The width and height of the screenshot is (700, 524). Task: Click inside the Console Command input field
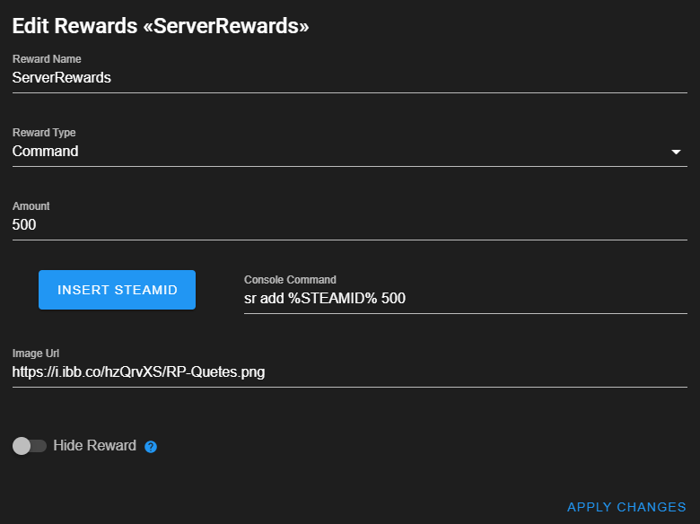(465, 299)
